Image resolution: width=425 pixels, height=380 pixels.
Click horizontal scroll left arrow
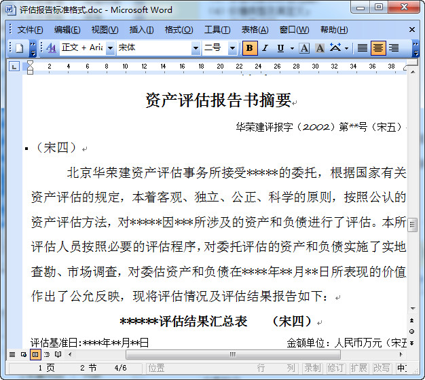coord(70,354)
